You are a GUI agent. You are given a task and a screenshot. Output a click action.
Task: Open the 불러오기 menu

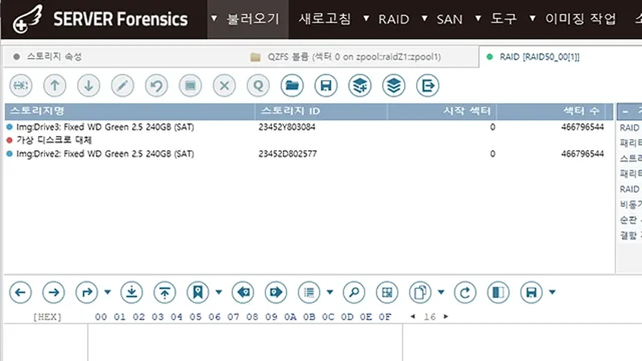pyautogui.click(x=248, y=19)
